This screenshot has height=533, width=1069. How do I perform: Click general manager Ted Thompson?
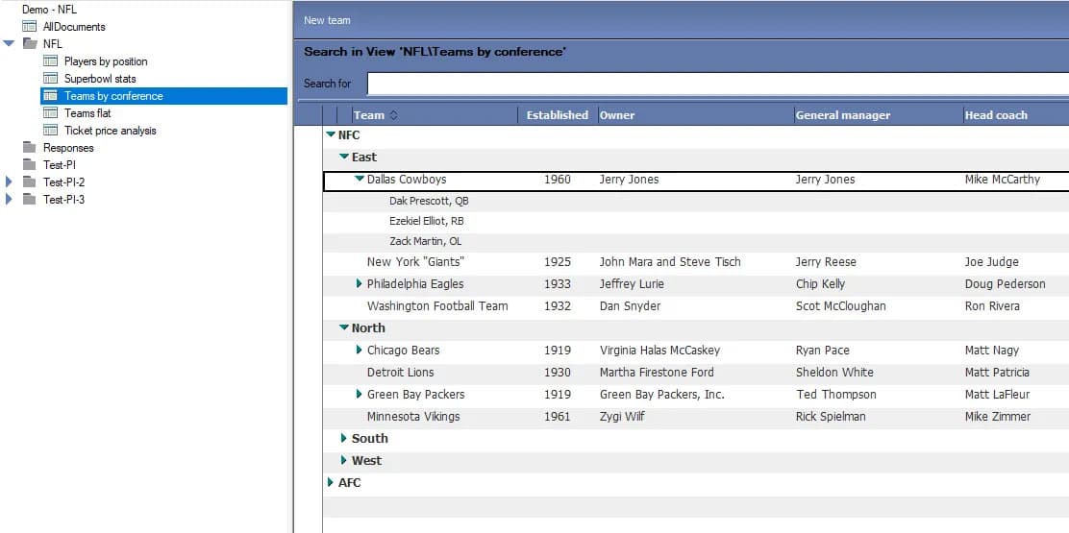pos(835,394)
